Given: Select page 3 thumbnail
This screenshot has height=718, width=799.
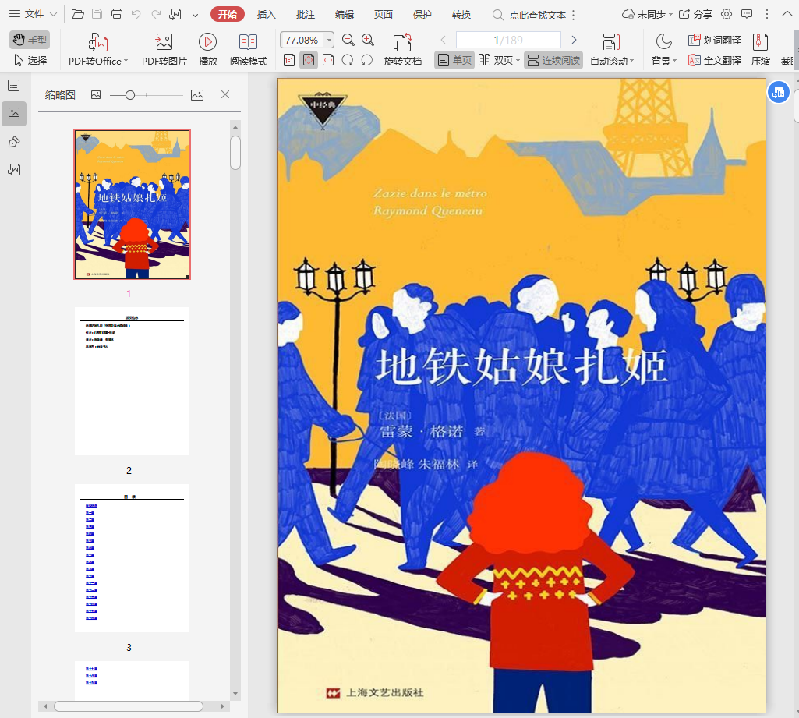Looking at the screenshot, I should click(132, 558).
